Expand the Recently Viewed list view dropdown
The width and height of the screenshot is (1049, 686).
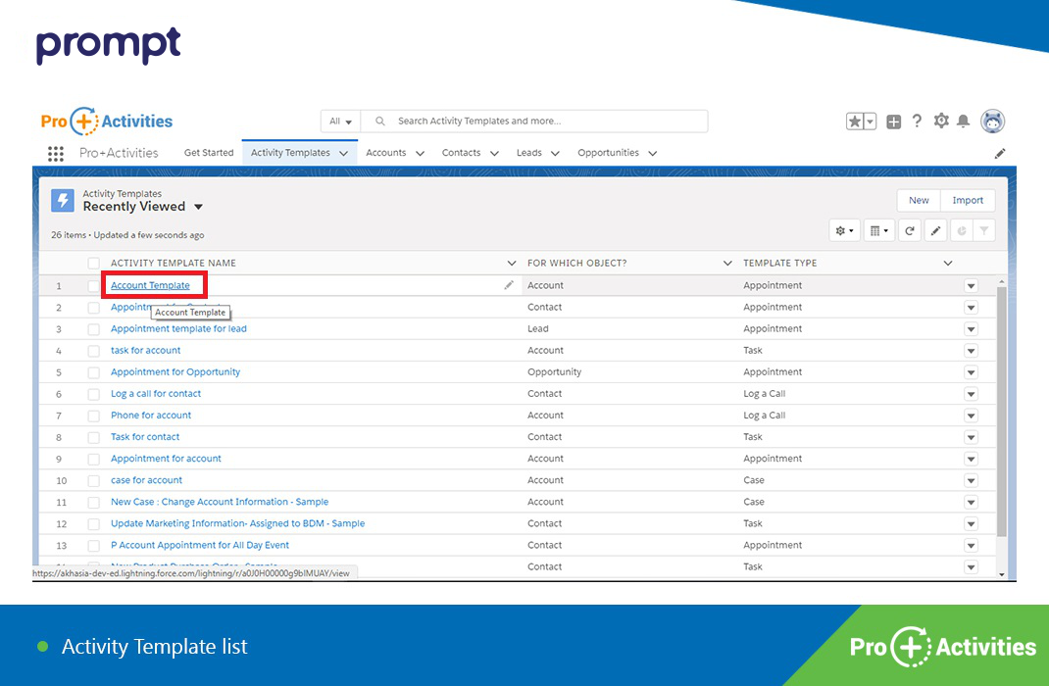click(198, 207)
